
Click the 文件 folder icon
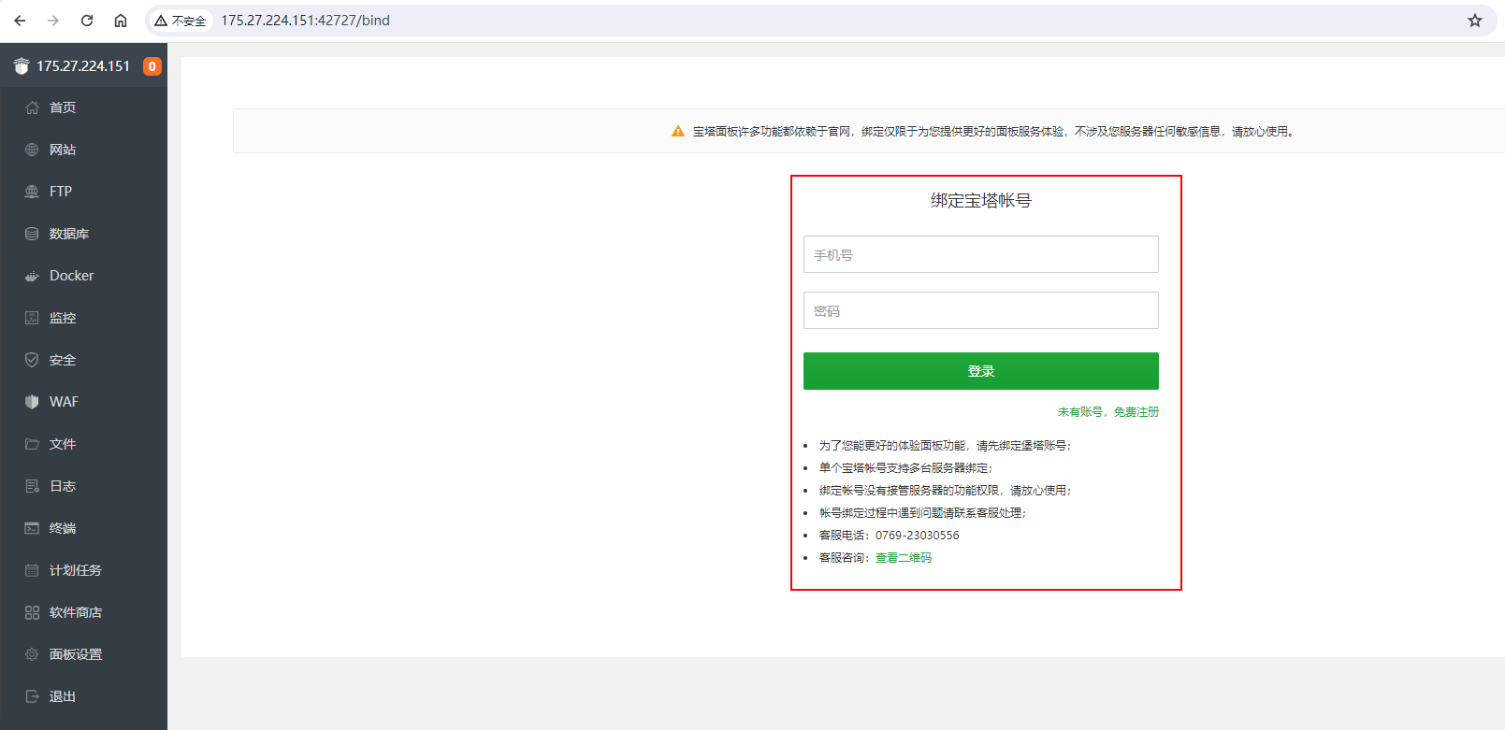32,444
